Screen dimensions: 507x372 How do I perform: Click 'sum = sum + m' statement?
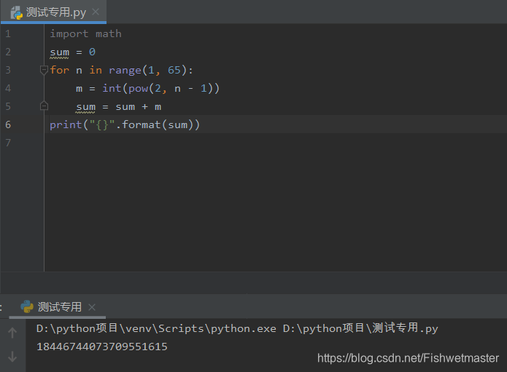pos(118,107)
